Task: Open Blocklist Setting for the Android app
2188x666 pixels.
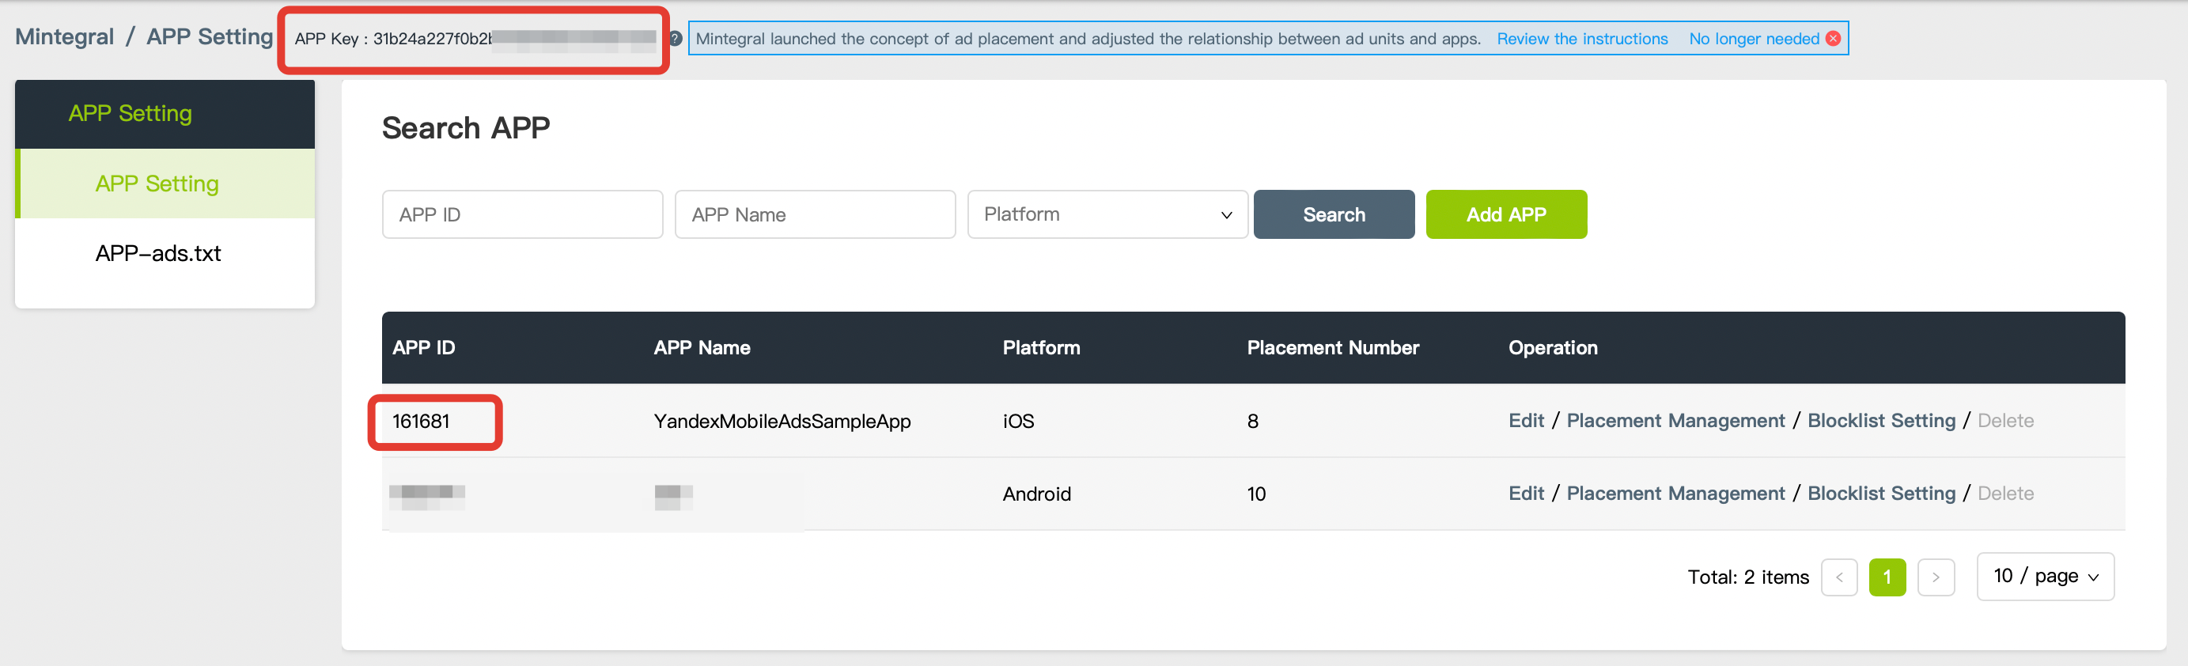Action: [x=1880, y=494]
